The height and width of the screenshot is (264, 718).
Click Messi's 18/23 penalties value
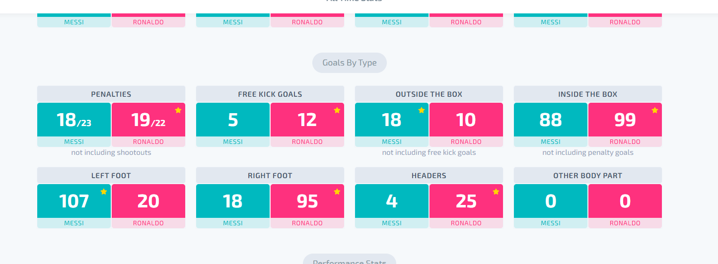(x=74, y=120)
